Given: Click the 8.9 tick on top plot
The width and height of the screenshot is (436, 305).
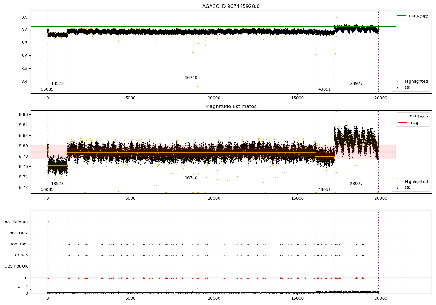Looking at the screenshot, I should tap(24, 17).
